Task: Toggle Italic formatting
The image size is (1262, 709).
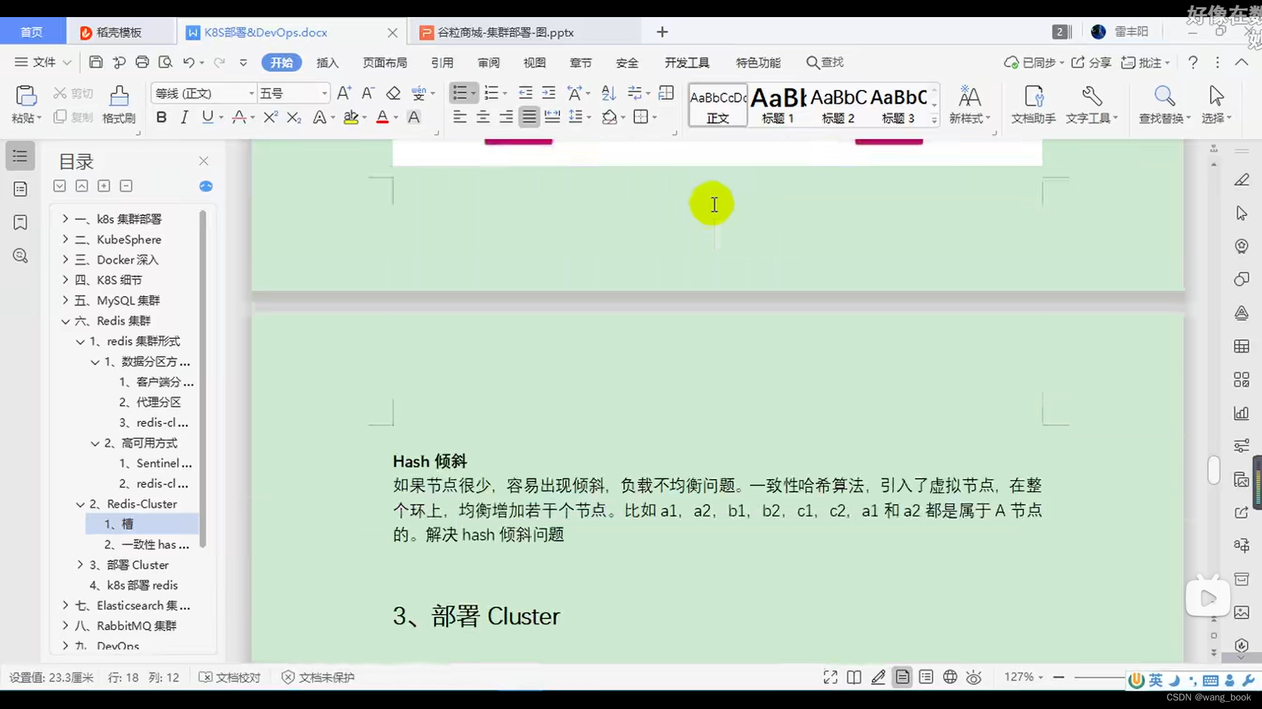Action: (x=184, y=118)
